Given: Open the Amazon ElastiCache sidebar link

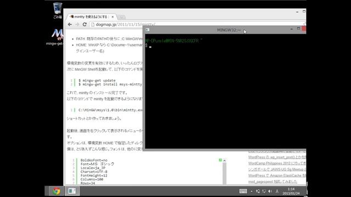Looking at the screenshot, I should (x=277, y=176).
